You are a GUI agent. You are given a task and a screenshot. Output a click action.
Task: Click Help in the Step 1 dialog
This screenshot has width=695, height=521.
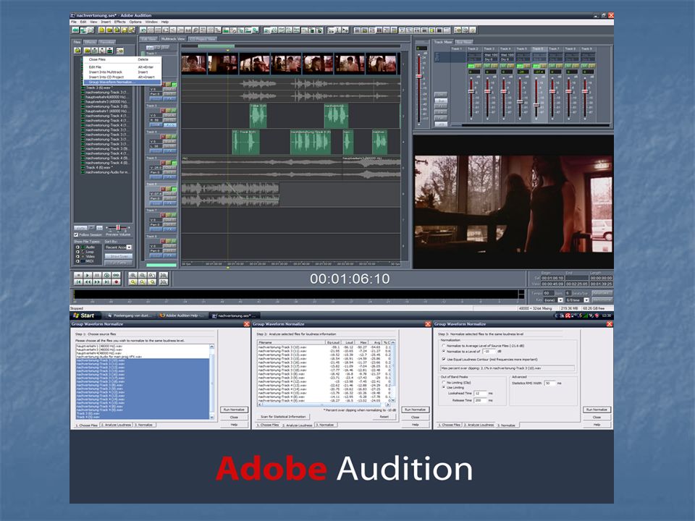[x=234, y=425]
